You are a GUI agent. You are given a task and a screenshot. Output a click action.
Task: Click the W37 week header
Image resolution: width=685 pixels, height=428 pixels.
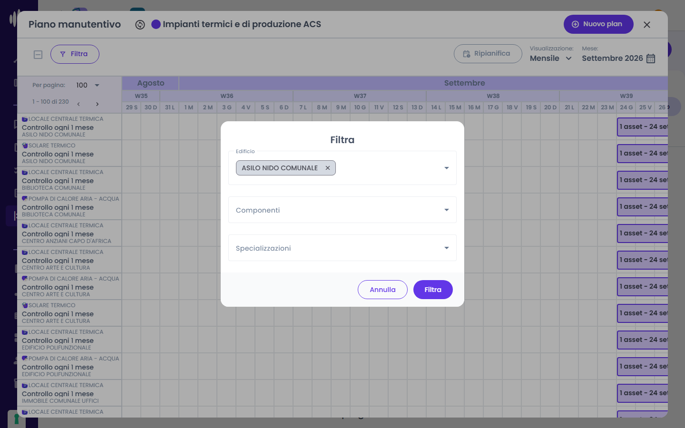click(x=360, y=96)
